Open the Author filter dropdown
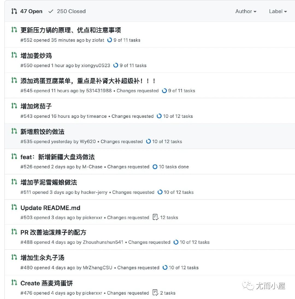 point(246,11)
